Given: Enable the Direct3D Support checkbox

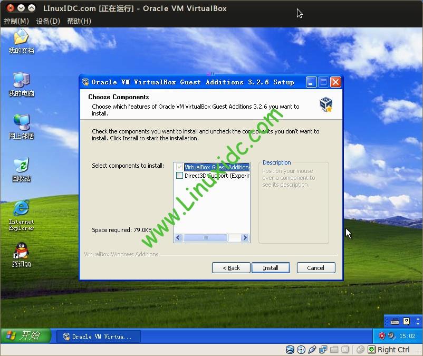Looking at the screenshot, I should [x=179, y=176].
